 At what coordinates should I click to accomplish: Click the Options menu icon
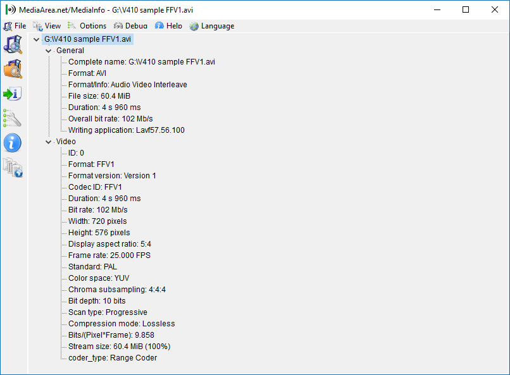[x=72, y=26]
